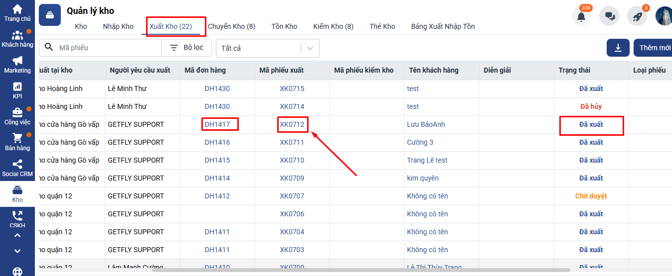
Task: Open the Bộ lọc filter panel
Action: click(186, 48)
